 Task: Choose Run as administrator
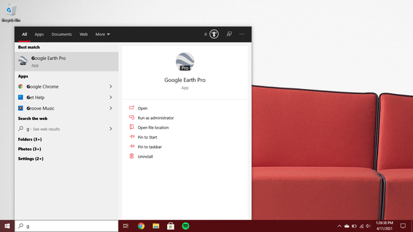tap(156, 118)
